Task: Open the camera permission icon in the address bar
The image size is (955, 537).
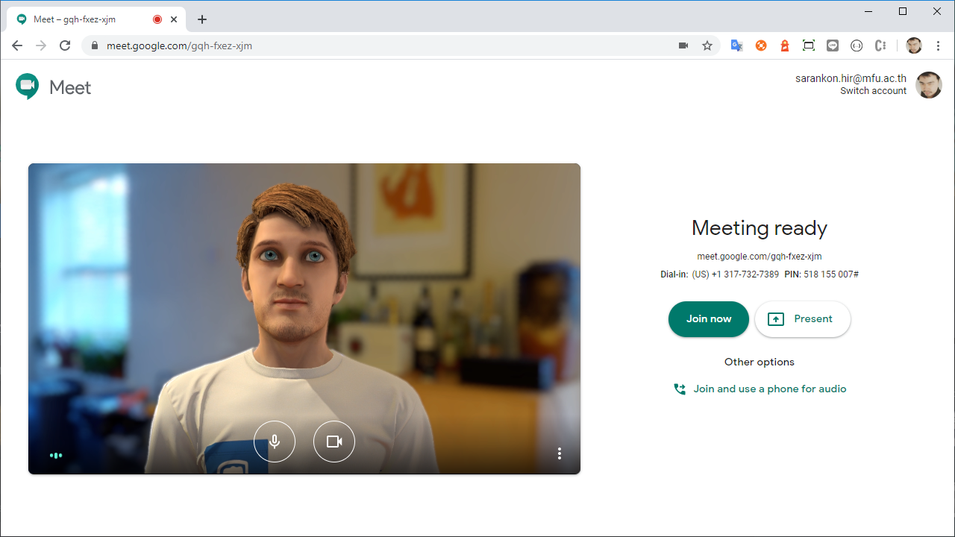Action: coord(683,45)
